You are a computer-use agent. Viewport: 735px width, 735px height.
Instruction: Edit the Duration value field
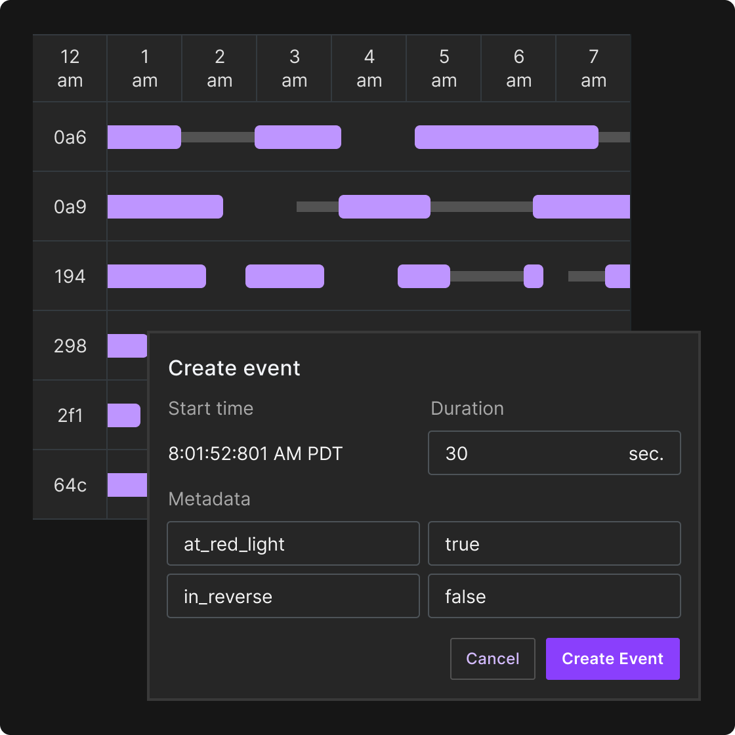pyautogui.click(x=555, y=453)
